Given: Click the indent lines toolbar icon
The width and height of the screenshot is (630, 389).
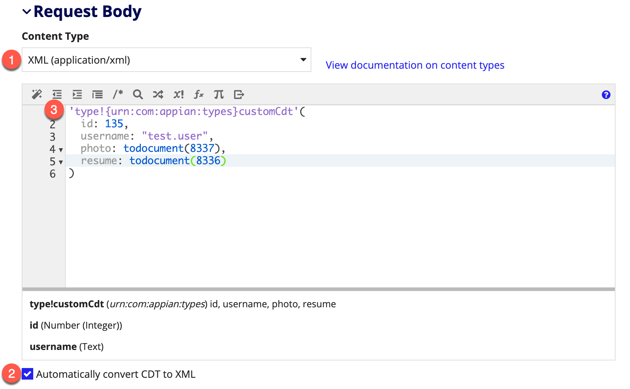Looking at the screenshot, I should coord(77,94).
